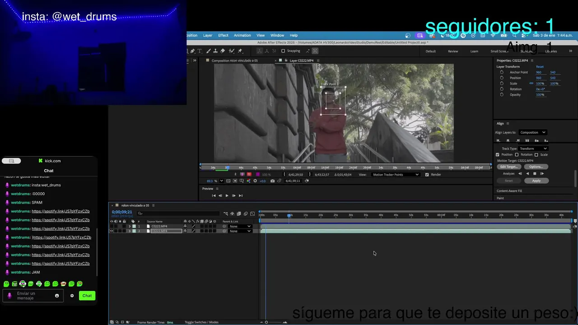Switch to the Default workspace
The width and height of the screenshot is (578, 325).
(x=431, y=51)
